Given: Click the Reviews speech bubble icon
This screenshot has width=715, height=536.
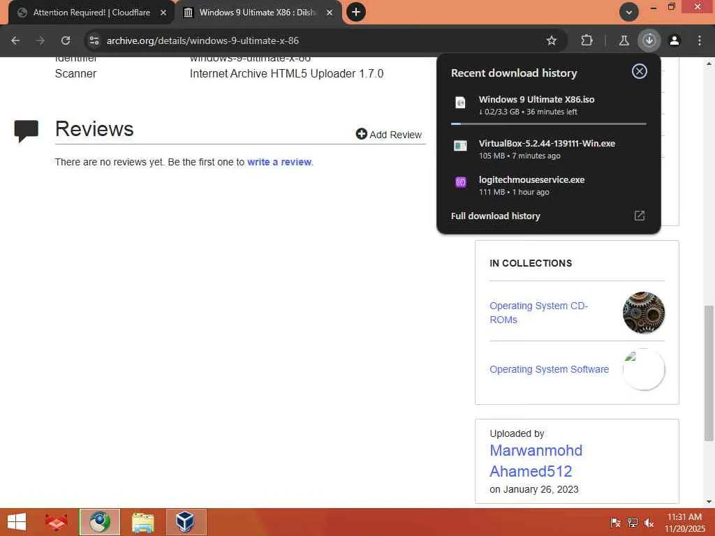Looking at the screenshot, I should pyautogui.click(x=27, y=131).
